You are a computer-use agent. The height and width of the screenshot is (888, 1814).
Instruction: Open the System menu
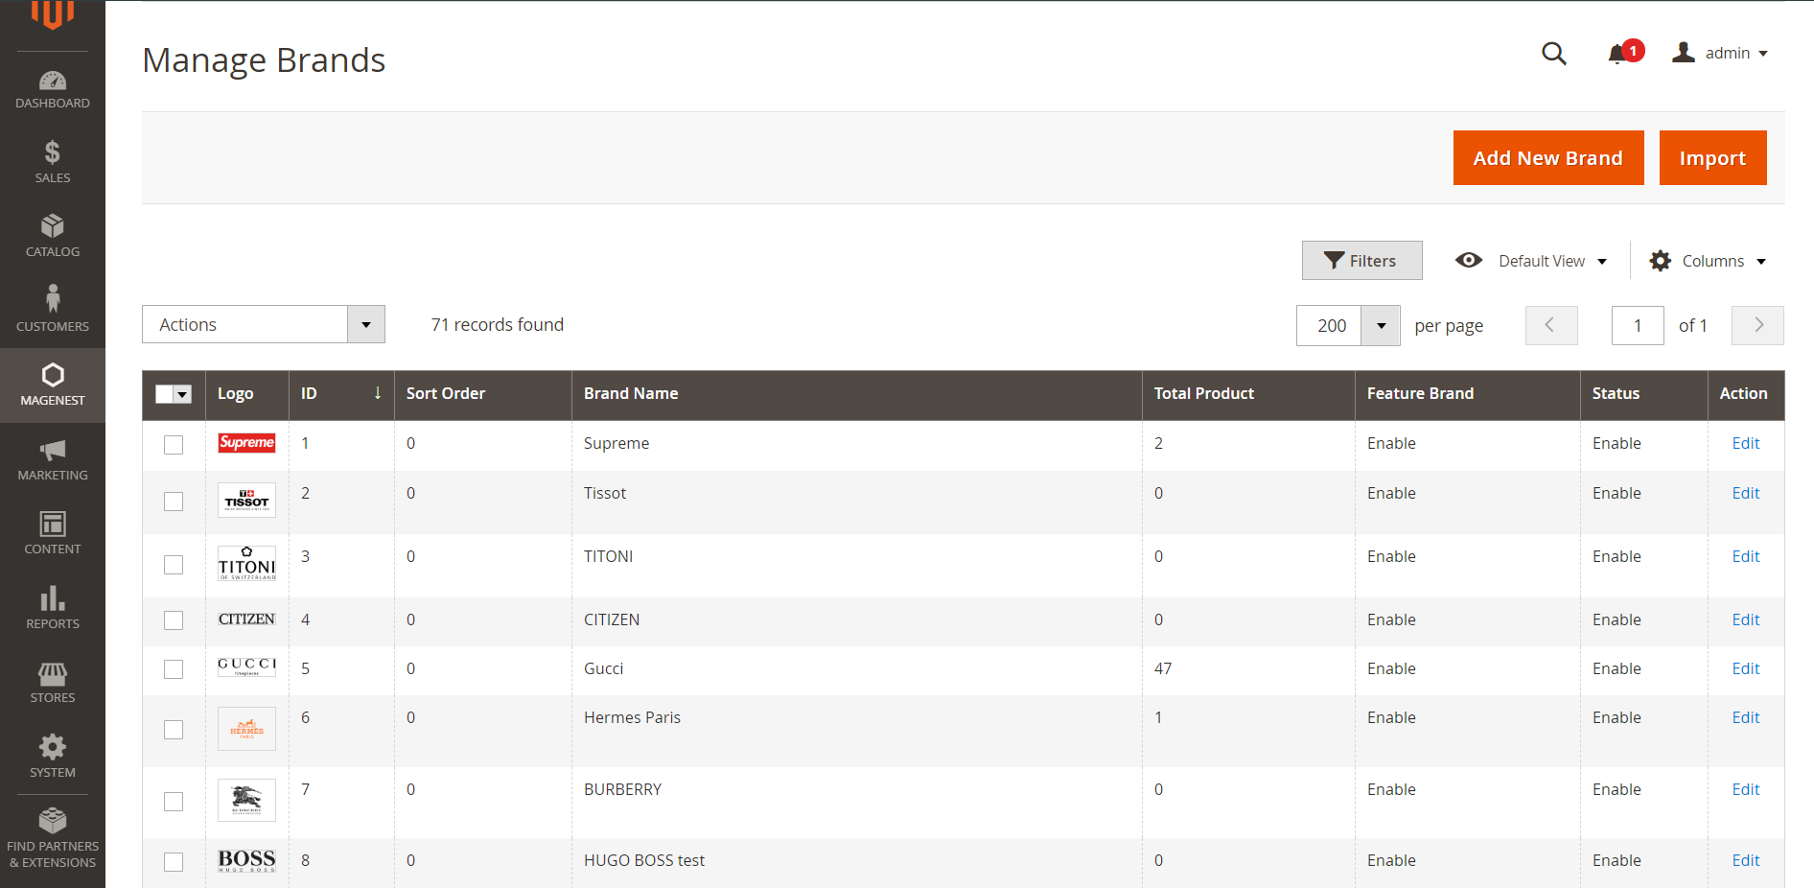point(53,757)
